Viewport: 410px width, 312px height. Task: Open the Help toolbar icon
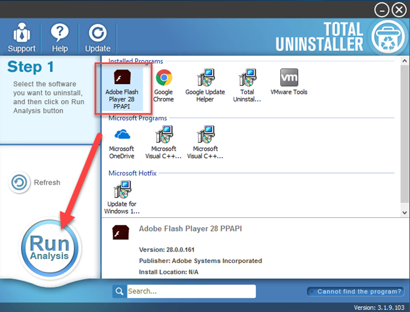[60, 38]
